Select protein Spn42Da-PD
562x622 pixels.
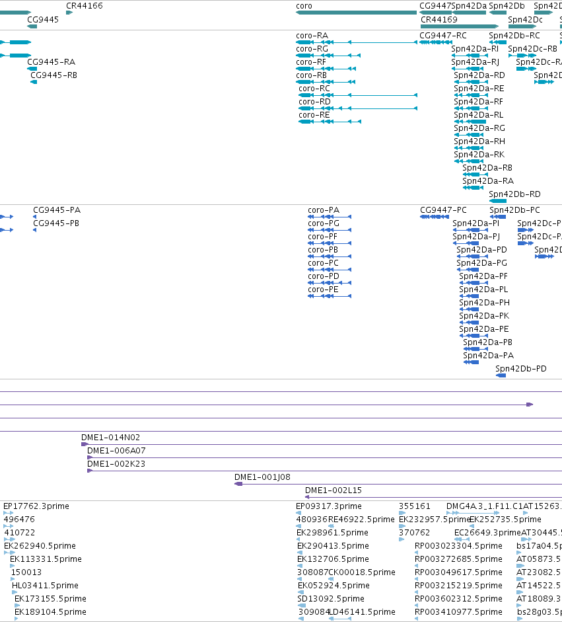[481, 249]
